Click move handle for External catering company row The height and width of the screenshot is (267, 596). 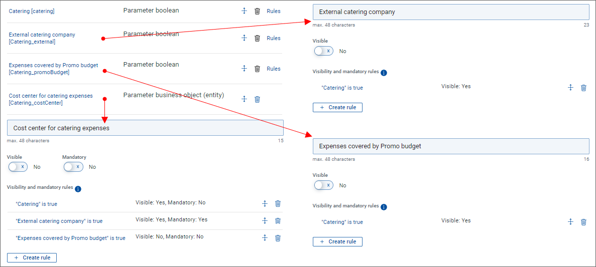[244, 38]
